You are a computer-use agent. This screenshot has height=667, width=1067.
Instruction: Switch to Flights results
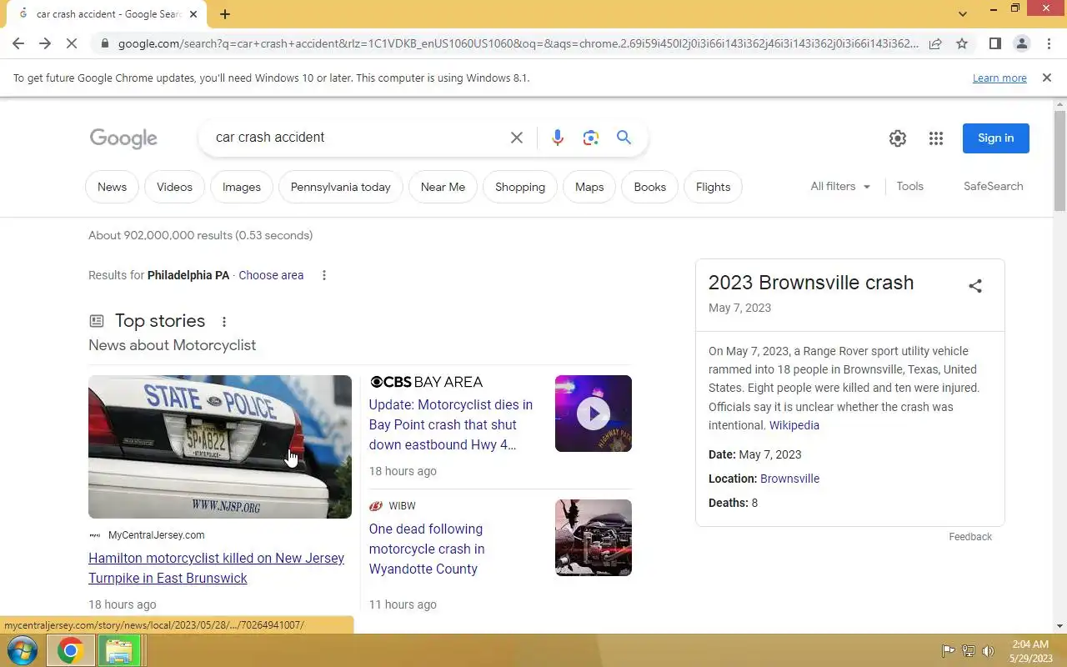(x=713, y=187)
